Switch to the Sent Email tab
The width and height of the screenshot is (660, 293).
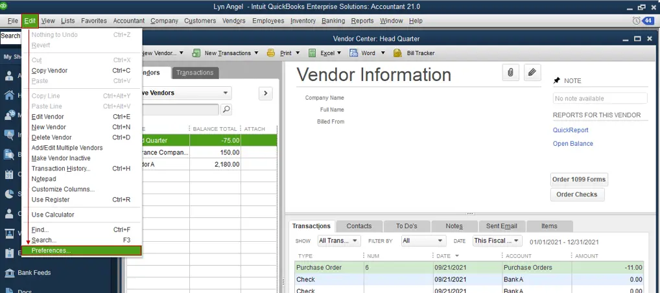click(502, 226)
